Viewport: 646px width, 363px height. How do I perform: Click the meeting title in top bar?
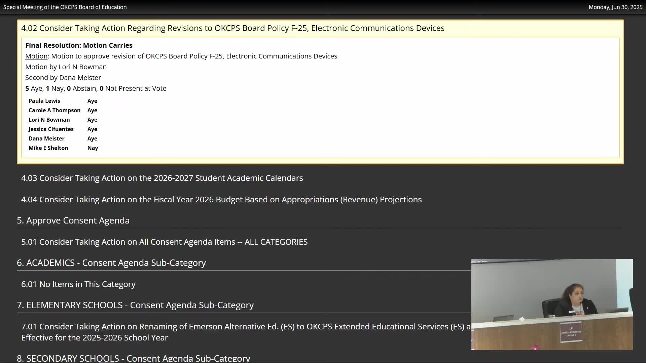point(65,7)
